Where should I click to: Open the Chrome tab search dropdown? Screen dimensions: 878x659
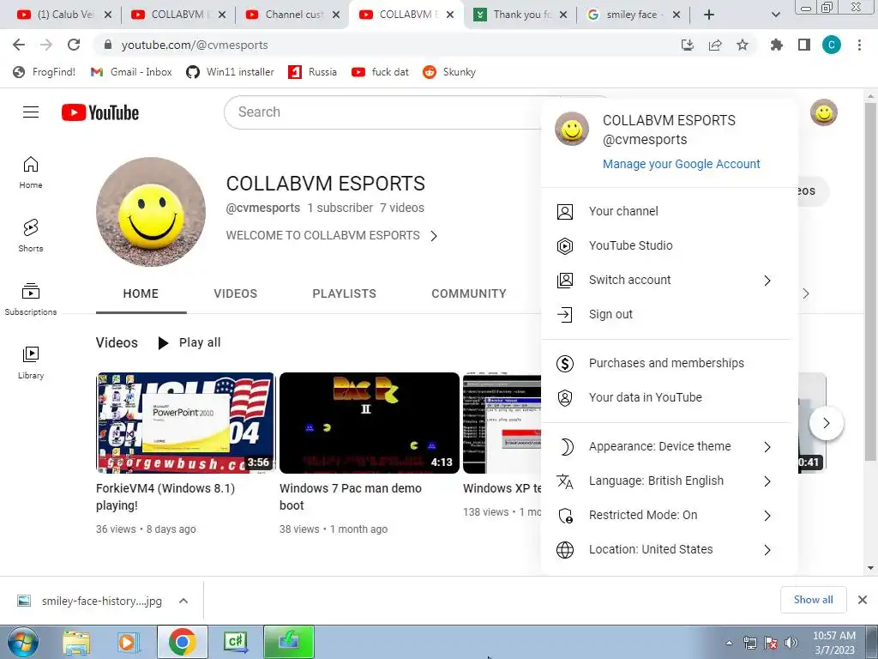[775, 15]
